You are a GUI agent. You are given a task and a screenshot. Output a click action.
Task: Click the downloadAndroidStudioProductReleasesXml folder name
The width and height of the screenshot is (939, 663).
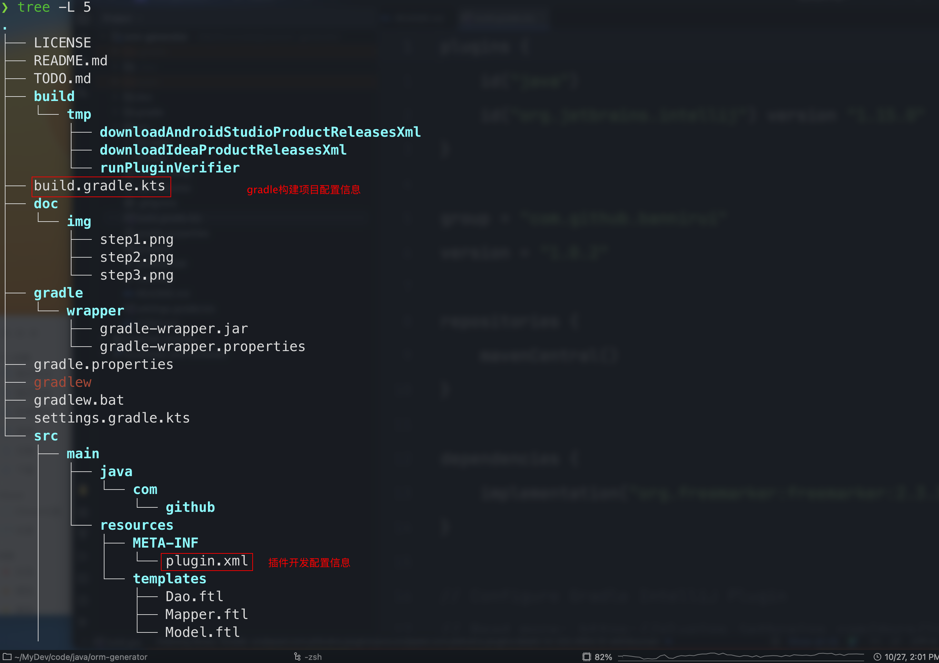pos(260,132)
